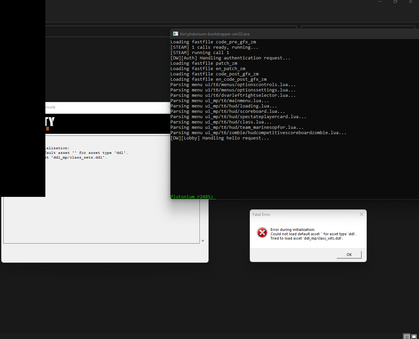
Task: Close the Fatal Error dialog with X
Action: coord(362,214)
